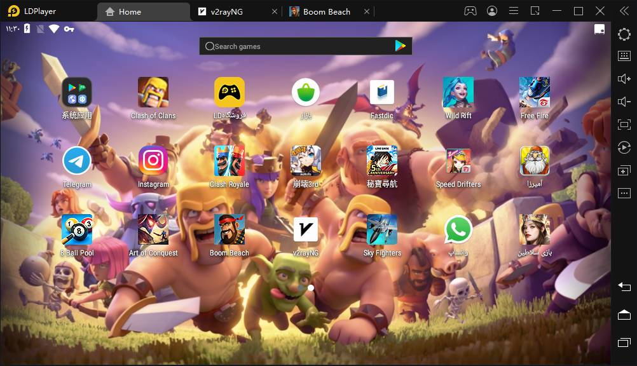This screenshot has width=637, height=366.
Task: Launch Boom Beach app icon on home screen
Action: (229, 229)
